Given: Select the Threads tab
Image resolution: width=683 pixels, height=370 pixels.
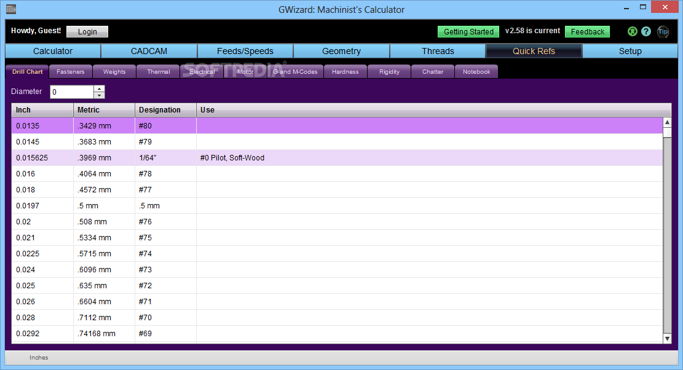Looking at the screenshot, I should pos(438,51).
